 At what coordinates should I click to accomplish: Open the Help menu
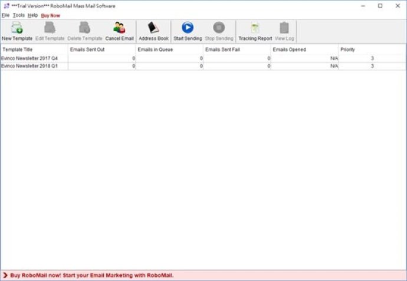(x=32, y=15)
